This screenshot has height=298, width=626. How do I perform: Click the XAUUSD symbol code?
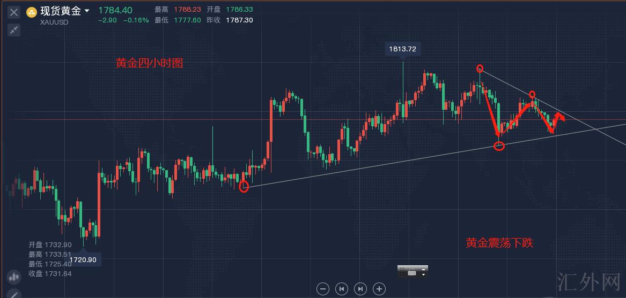click(54, 22)
